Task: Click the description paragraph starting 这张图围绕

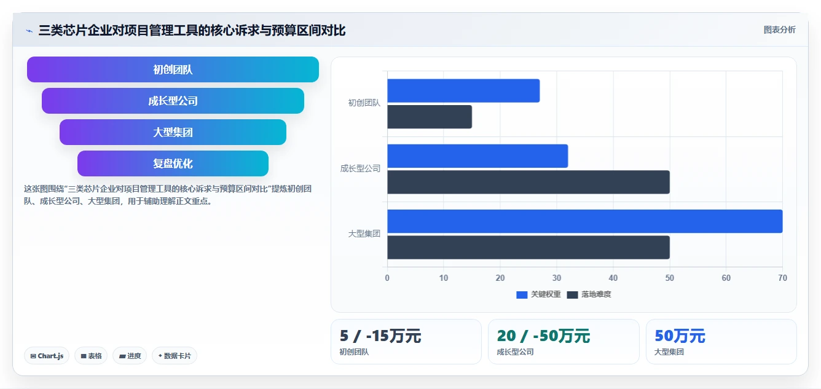Action: (x=168, y=195)
